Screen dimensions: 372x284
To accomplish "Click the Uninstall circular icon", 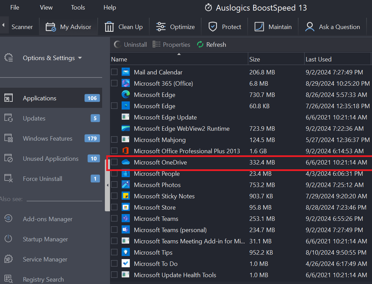I will tap(118, 44).
